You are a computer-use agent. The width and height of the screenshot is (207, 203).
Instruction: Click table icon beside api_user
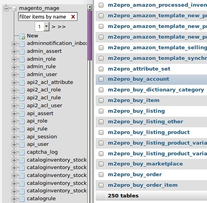pos(22,145)
